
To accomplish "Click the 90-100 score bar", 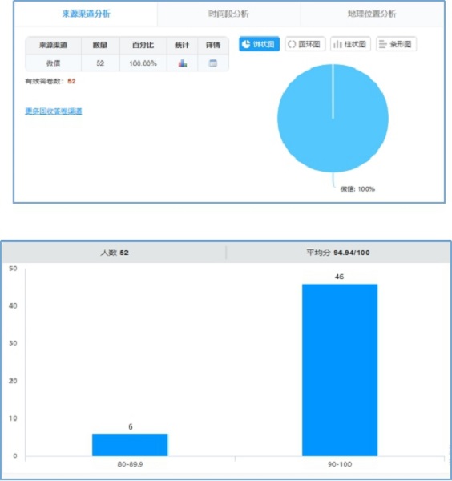I will click(x=340, y=370).
